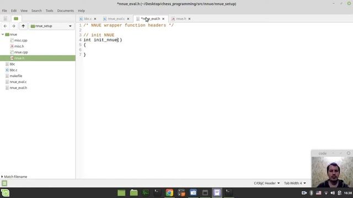Viewport: 353px width, 198px height.
Task: Switch to the nnue_eval.c tab
Action: (116, 19)
